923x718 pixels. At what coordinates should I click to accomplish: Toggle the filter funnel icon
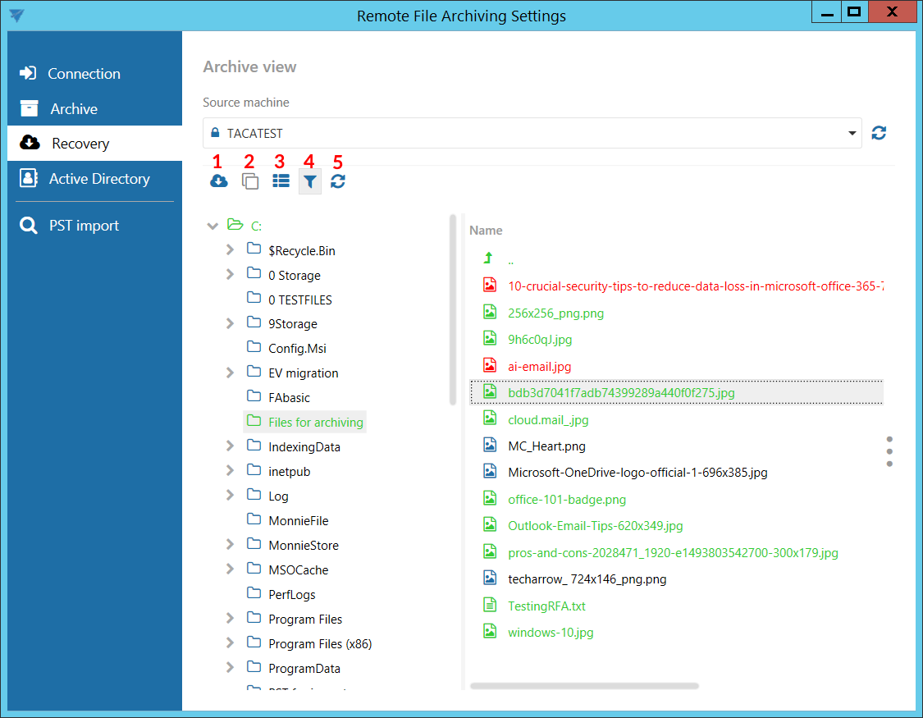click(x=309, y=181)
